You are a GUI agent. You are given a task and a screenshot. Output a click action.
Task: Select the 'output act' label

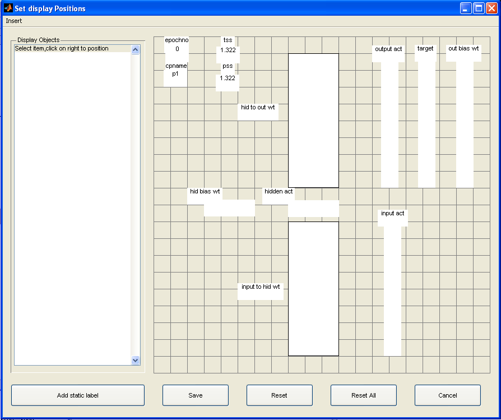(388, 49)
